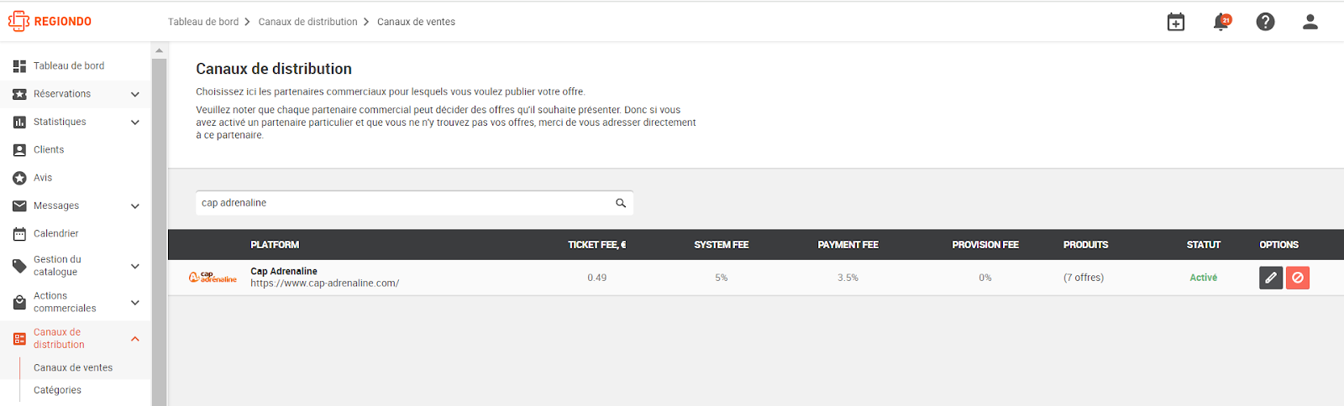Click the 0.49 ticket fee value

[x=597, y=278]
